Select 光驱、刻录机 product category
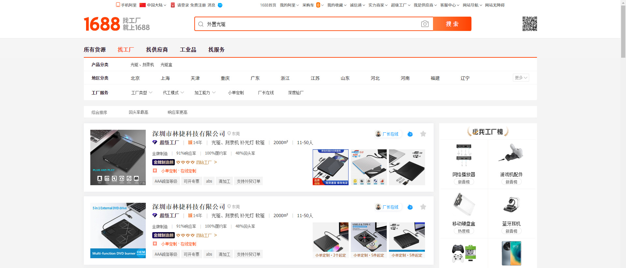Screen dimensions: 626x268 coord(142,65)
